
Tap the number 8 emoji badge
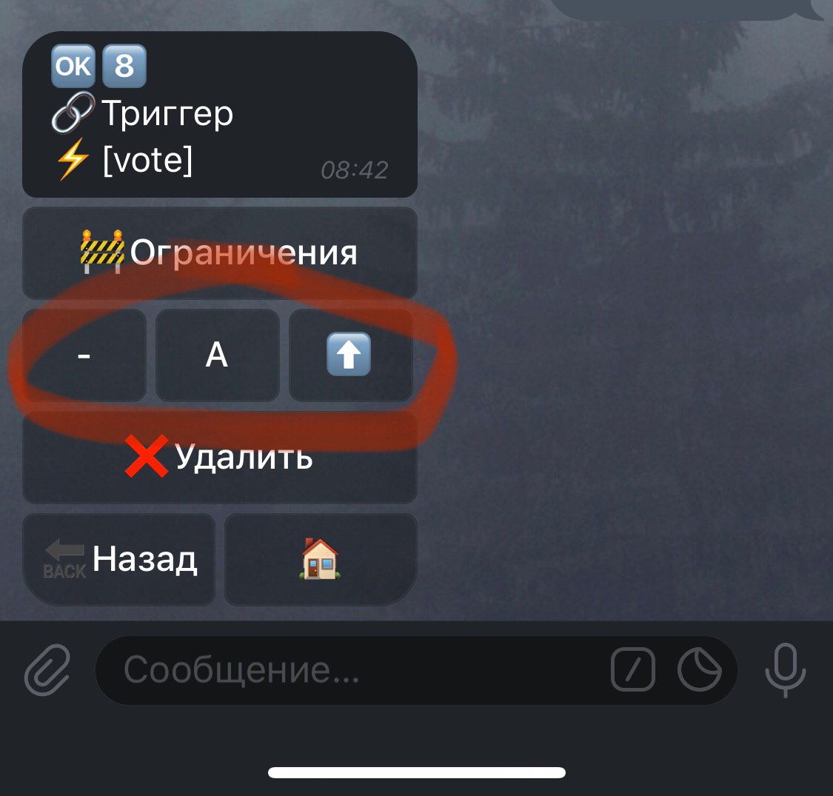coord(124,66)
